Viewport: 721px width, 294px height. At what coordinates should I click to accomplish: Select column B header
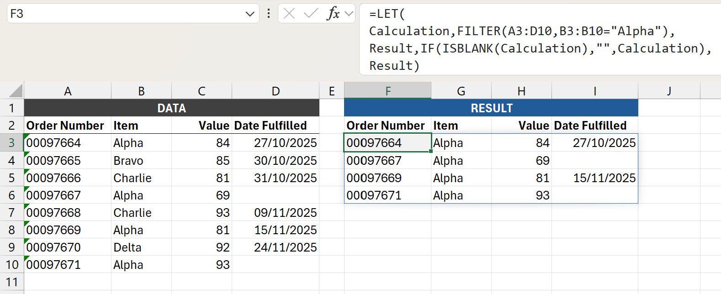click(142, 91)
